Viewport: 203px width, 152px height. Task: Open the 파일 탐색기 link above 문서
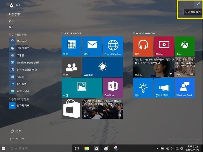point(15,14)
